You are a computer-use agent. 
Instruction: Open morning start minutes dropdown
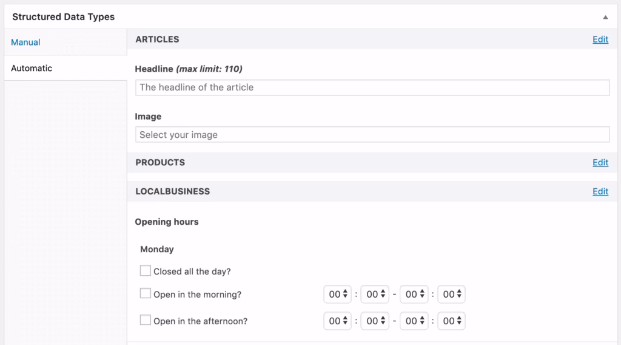374,295
